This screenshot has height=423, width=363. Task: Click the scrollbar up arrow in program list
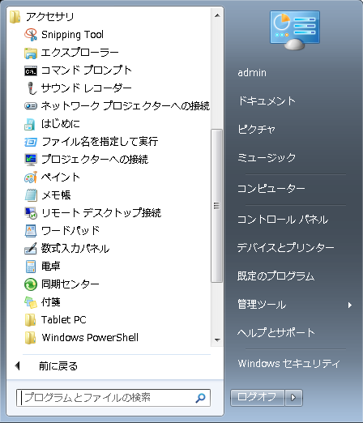(x=217, y=15)
